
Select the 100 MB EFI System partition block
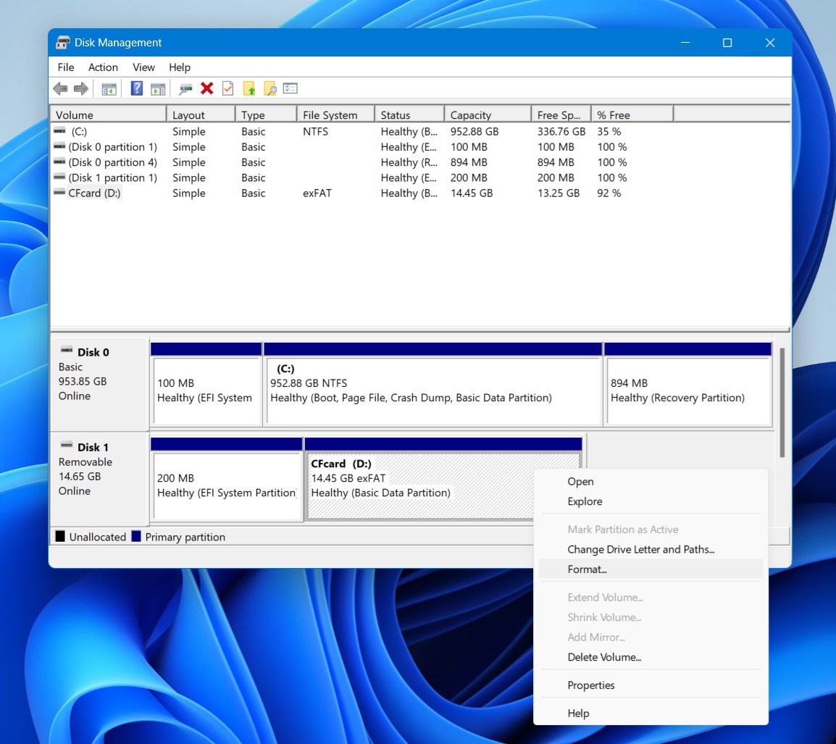click(x=206, y=385)
